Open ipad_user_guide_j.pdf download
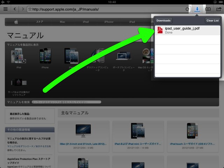Viewport: 224px width, 168px height. click(188, 30)
